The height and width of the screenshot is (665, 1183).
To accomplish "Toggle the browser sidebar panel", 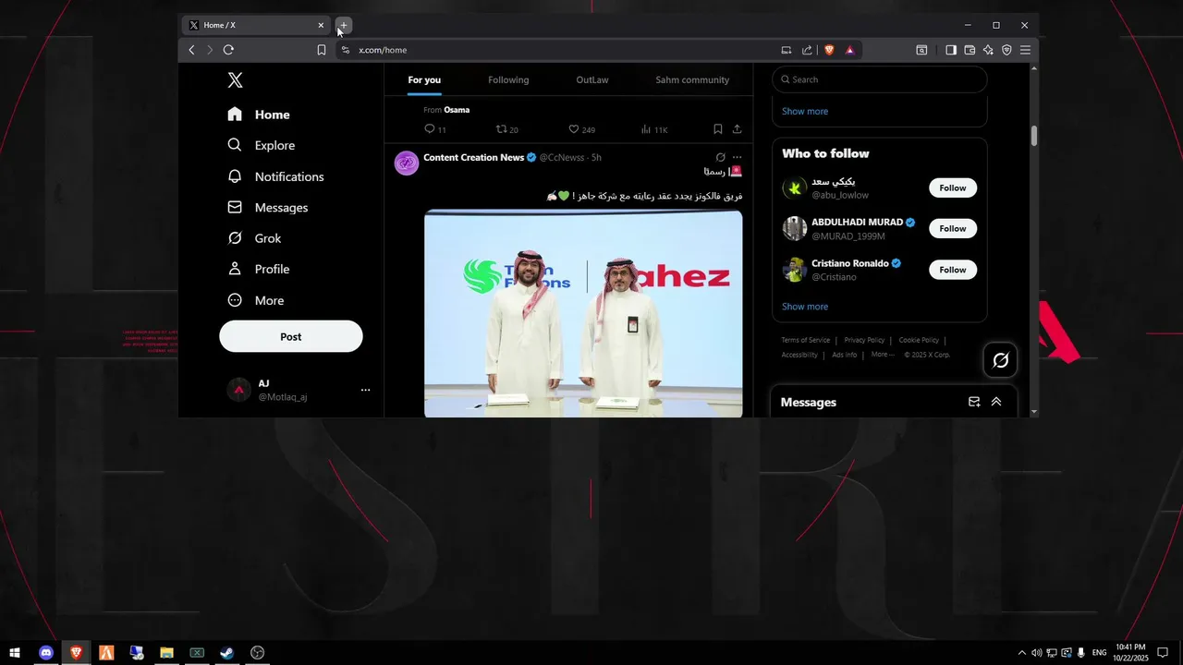I will 951,50.
